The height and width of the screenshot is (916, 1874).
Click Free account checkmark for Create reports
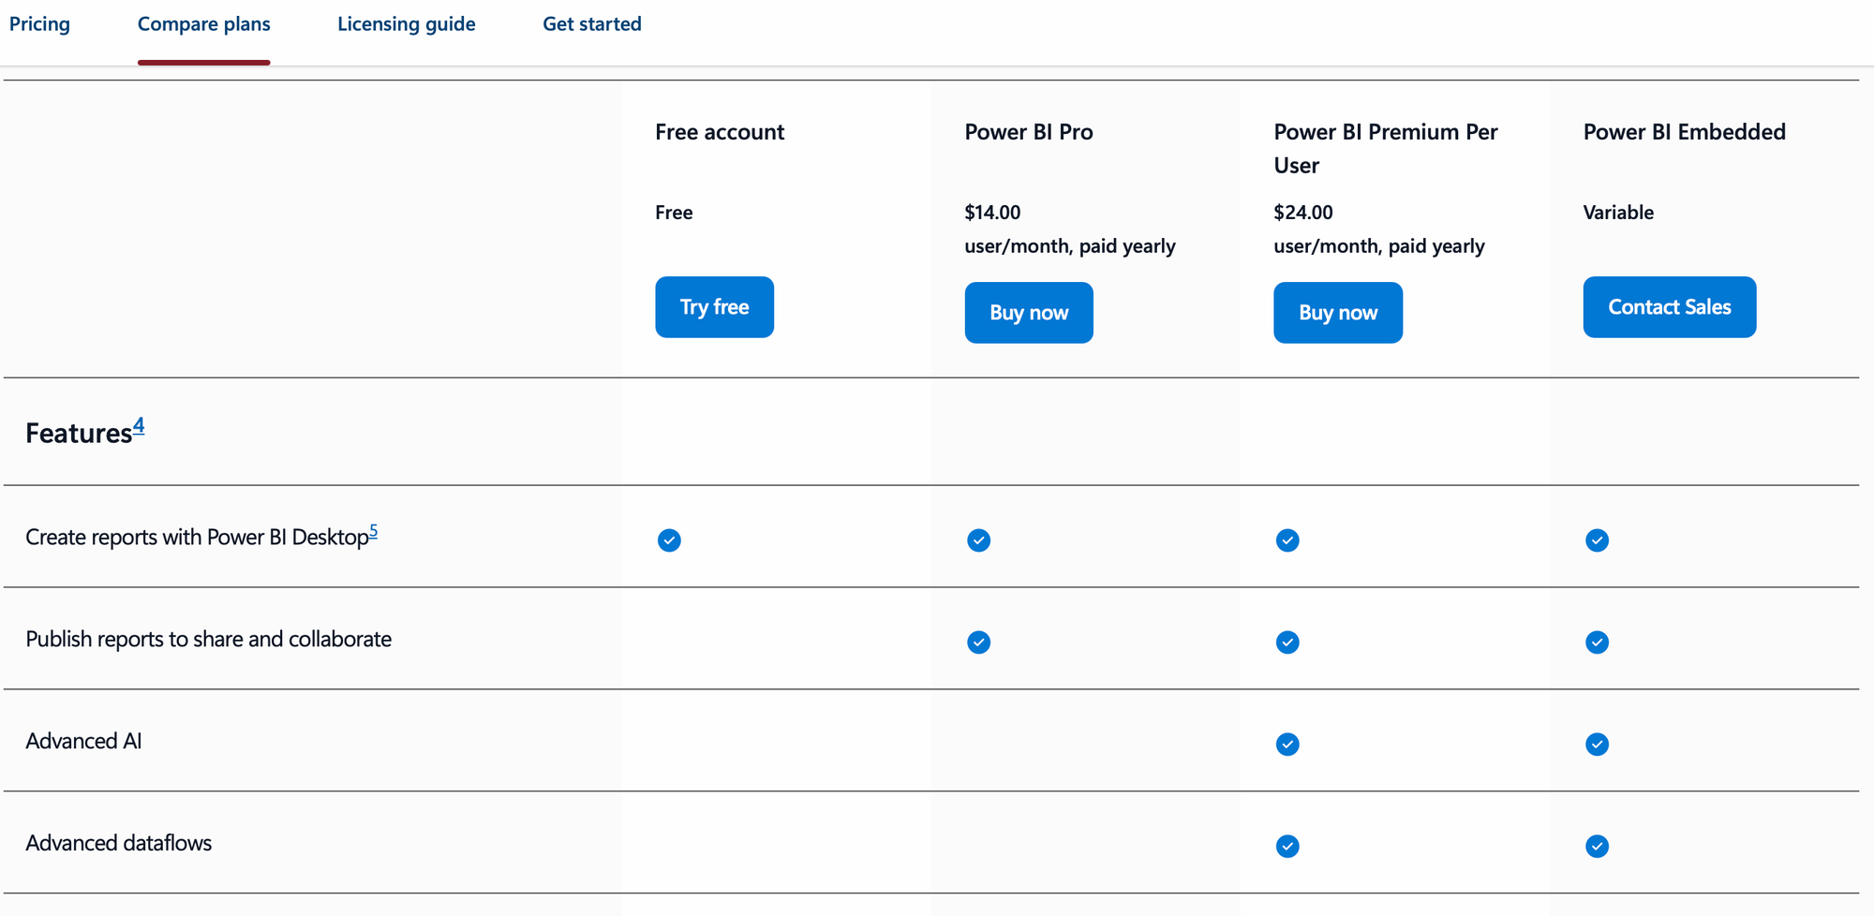pyautogui.click(x=669, y=540)
